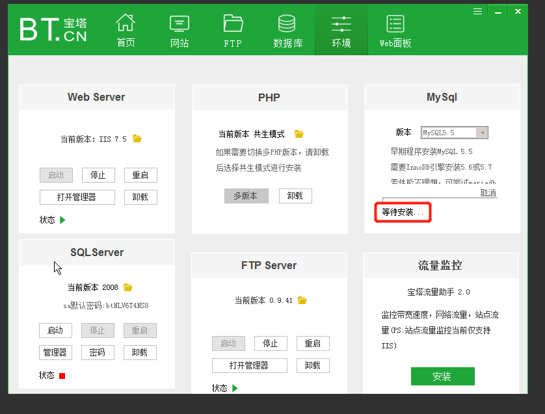Open the FTP section icon
Screen dimensions: 545x414
tap(233, 30)
